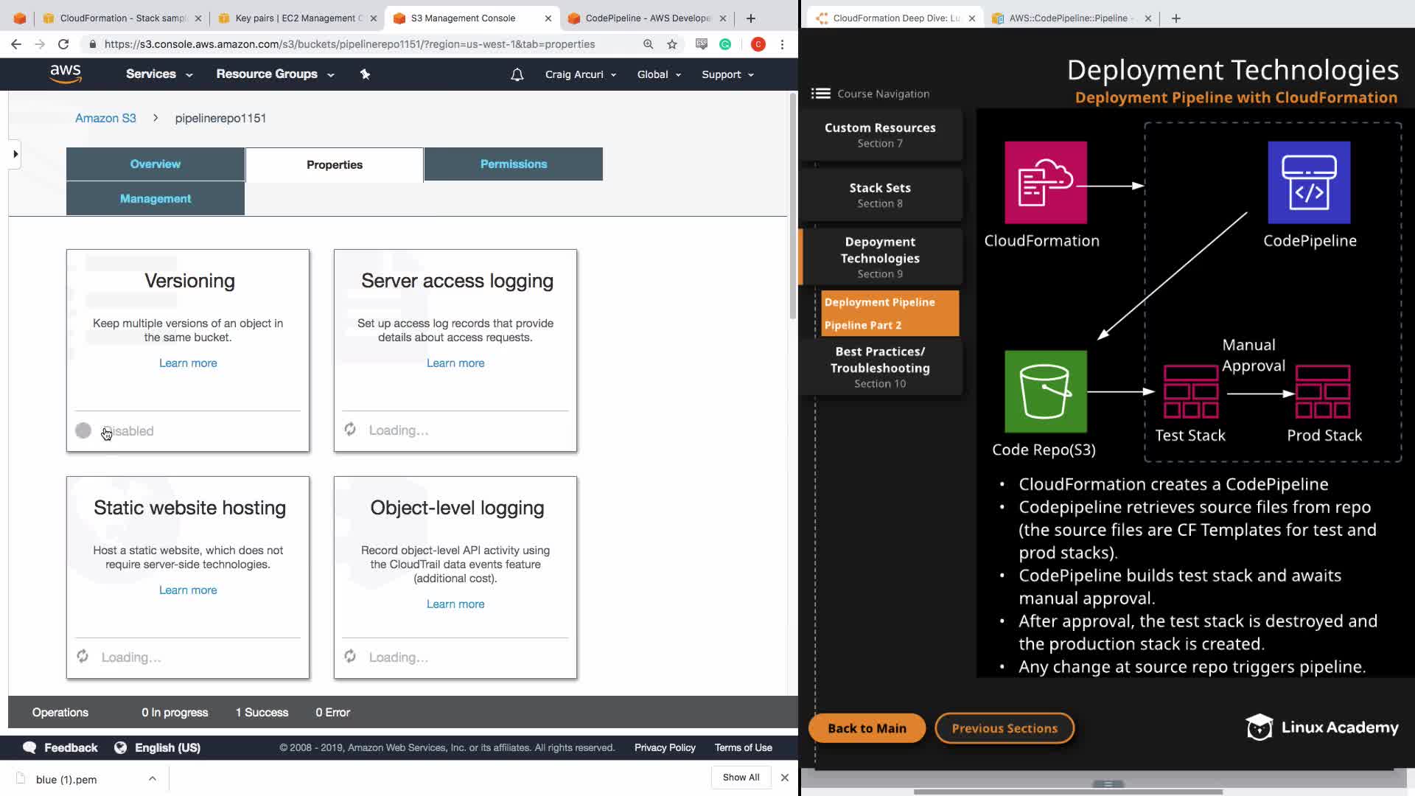The width and height of the screenshot is (1415, 796).
Task: Click the browser reload icon
Action: [x=63, y=44]
